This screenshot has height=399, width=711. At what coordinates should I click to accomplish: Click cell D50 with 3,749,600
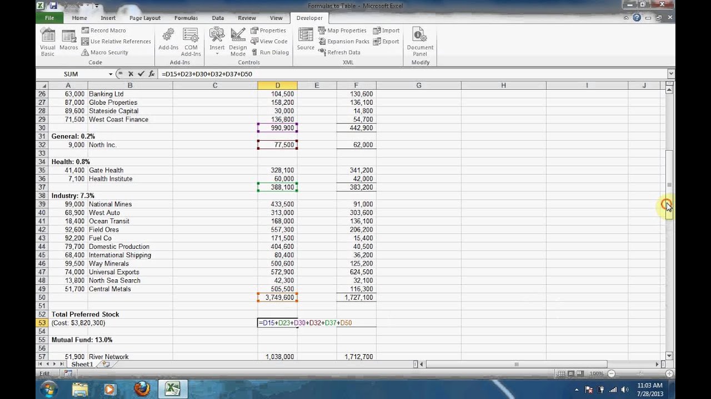[x=277, y=298]
